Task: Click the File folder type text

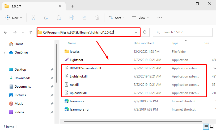Action: [179, 52]
